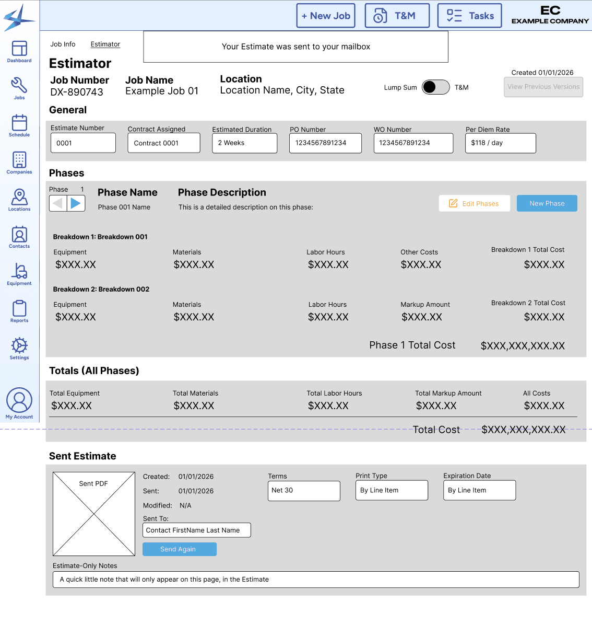Switch to the Job Info tab
This screenshot has width=592, height=624.
pyautogui.click(x=63, y=44)
